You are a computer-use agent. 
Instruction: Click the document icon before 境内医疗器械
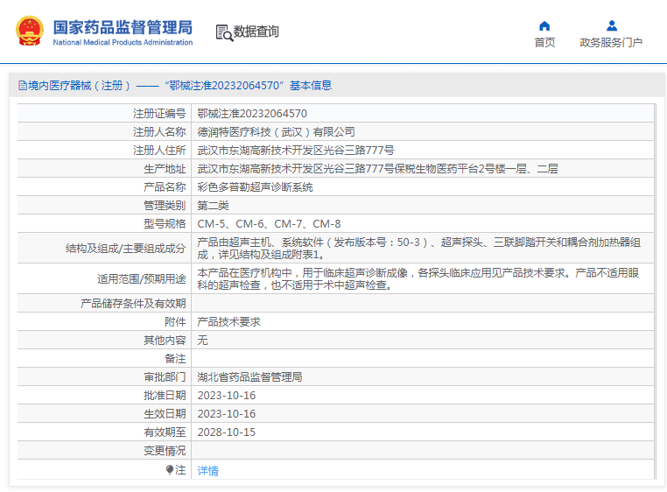(23, 86)
